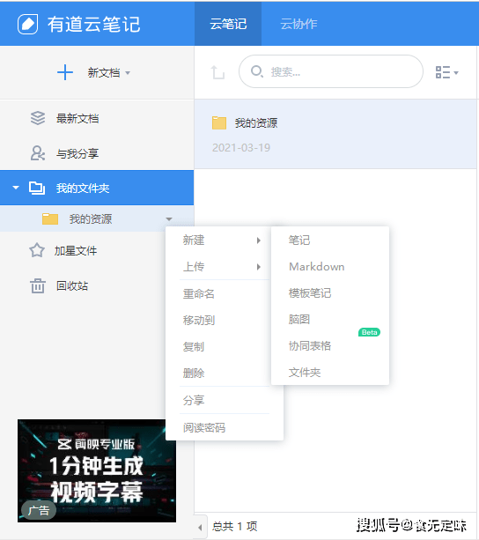Create a new 笔记 from submenu
The width and height of the screenshot is (479, 540).
[299, 240]
